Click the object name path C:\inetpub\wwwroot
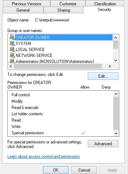The width and height of the screenshot is (128, 174). pos(52,20)
